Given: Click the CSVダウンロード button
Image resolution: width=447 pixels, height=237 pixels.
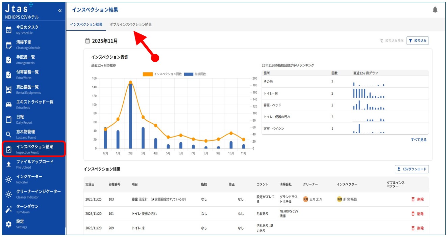Looking at the screenshot, I should tap(412, 169).
